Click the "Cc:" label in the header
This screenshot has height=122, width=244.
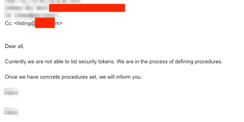[9, 23]
